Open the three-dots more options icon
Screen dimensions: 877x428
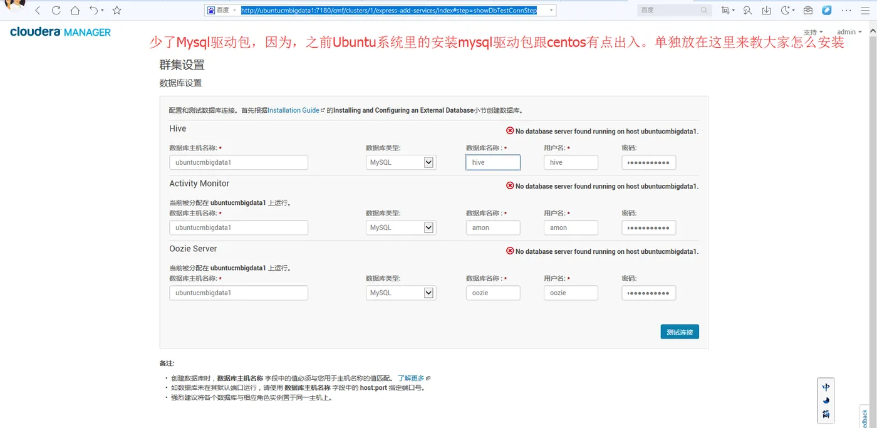(846, 11)
